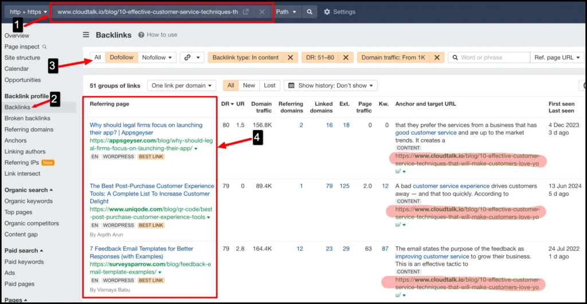Image resolution: width=587 pixels, height=304 pixels.
Task: Open the Appsgeyser legal firms article link
Action: coord(146,129)
